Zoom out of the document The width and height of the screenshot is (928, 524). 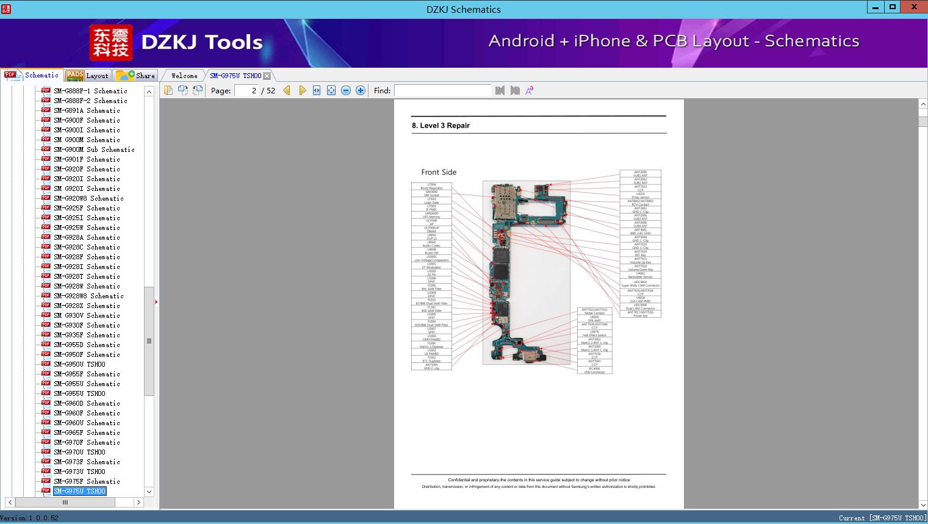[346, 90]
